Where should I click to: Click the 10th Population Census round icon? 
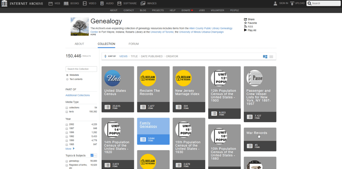point(219,136)
